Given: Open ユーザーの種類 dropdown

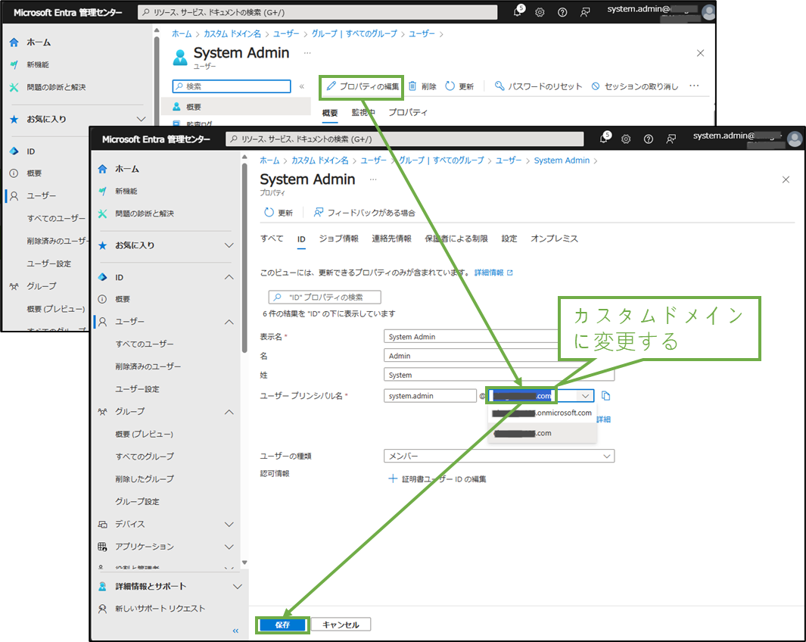Looking at the screenshot, I should pos(499,456).
